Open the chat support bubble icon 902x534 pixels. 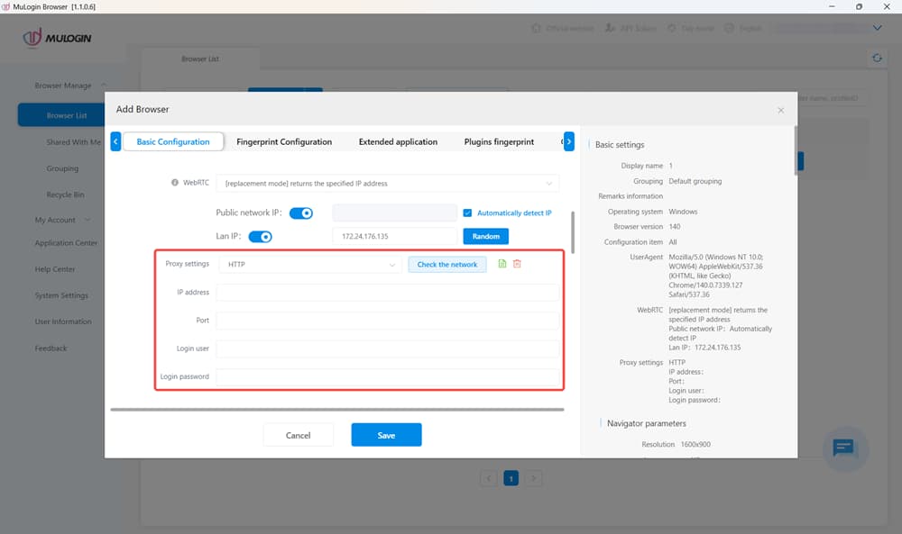pos(844,448)
